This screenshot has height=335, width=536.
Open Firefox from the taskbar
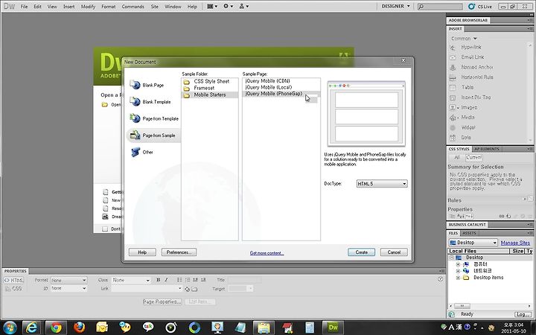pos(80,328)
